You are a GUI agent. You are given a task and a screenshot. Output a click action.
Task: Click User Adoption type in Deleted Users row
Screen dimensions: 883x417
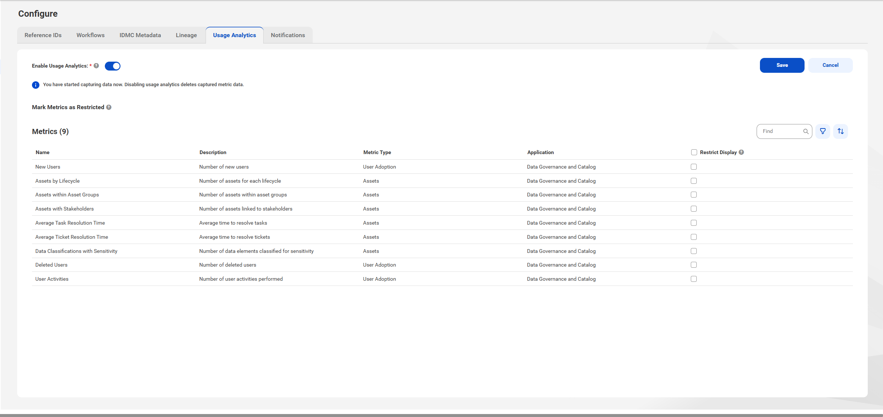pos(380,265)
